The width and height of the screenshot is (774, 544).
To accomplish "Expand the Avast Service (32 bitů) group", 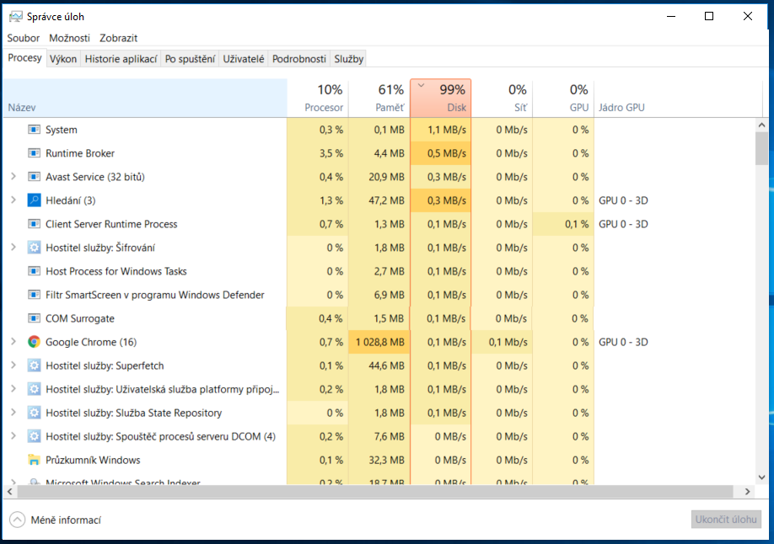I will pos(13,177).
